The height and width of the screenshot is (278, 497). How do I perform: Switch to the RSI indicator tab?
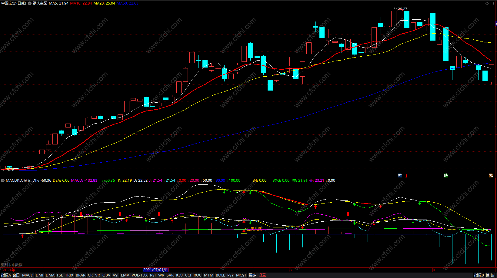pyautogui.click(x=153, y=275)
